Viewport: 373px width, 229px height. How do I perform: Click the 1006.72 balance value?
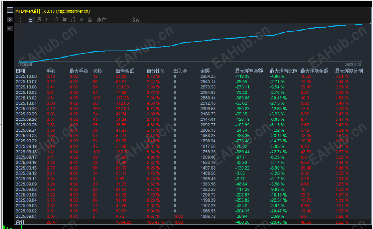208,216
